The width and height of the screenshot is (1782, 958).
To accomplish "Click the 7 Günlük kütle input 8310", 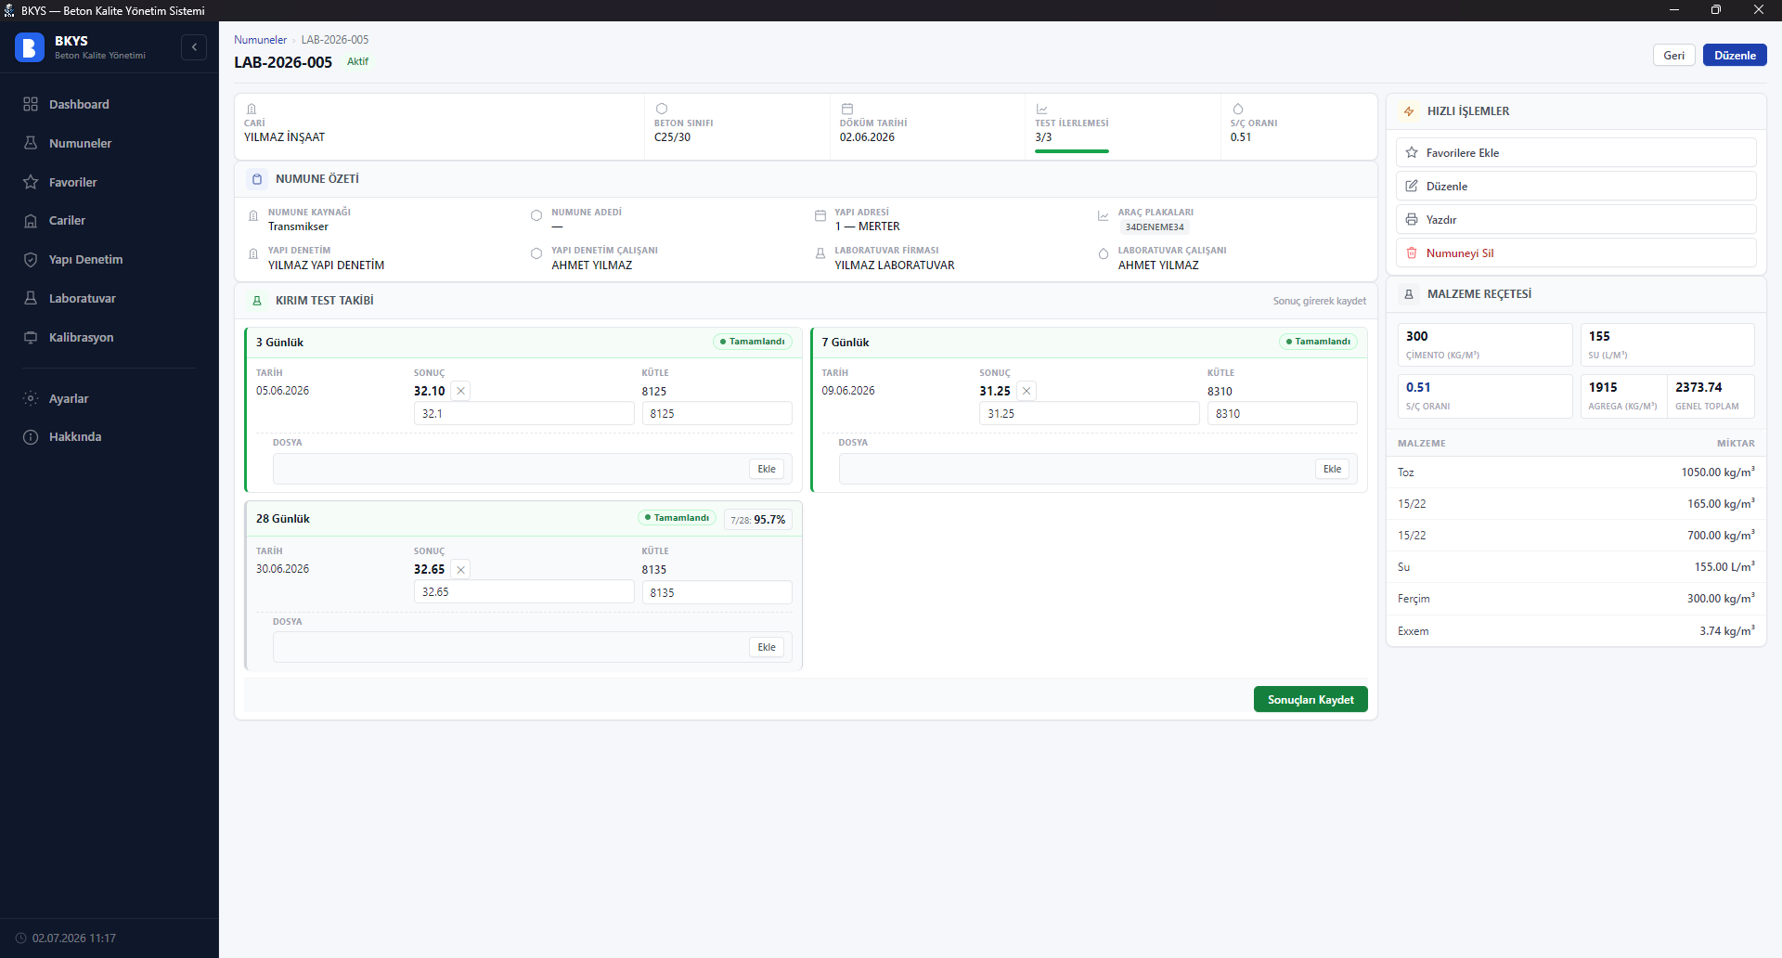I will pyautogui.click(x=1282, y=413).
